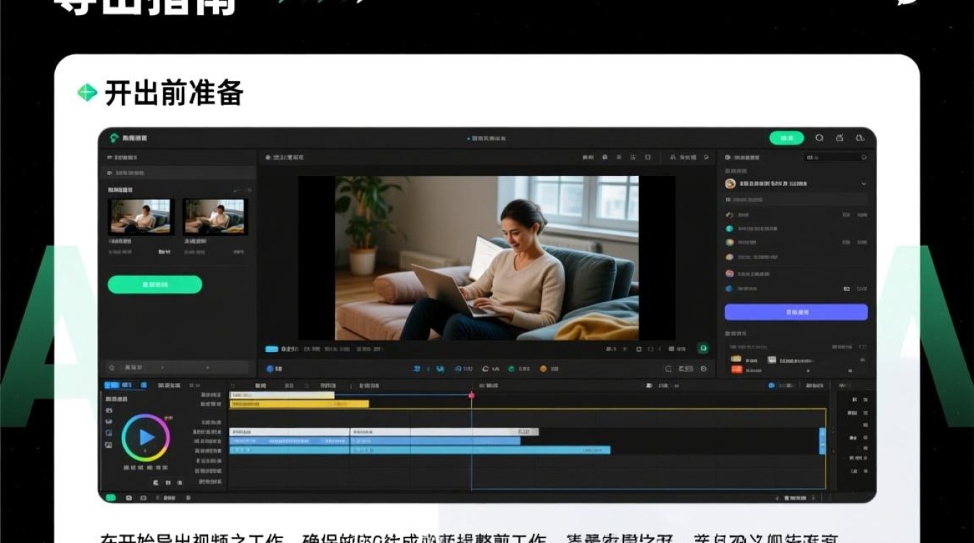Click the orange circle icon in the middle toolbar
The image size is (974, 543).
(544, 369)
